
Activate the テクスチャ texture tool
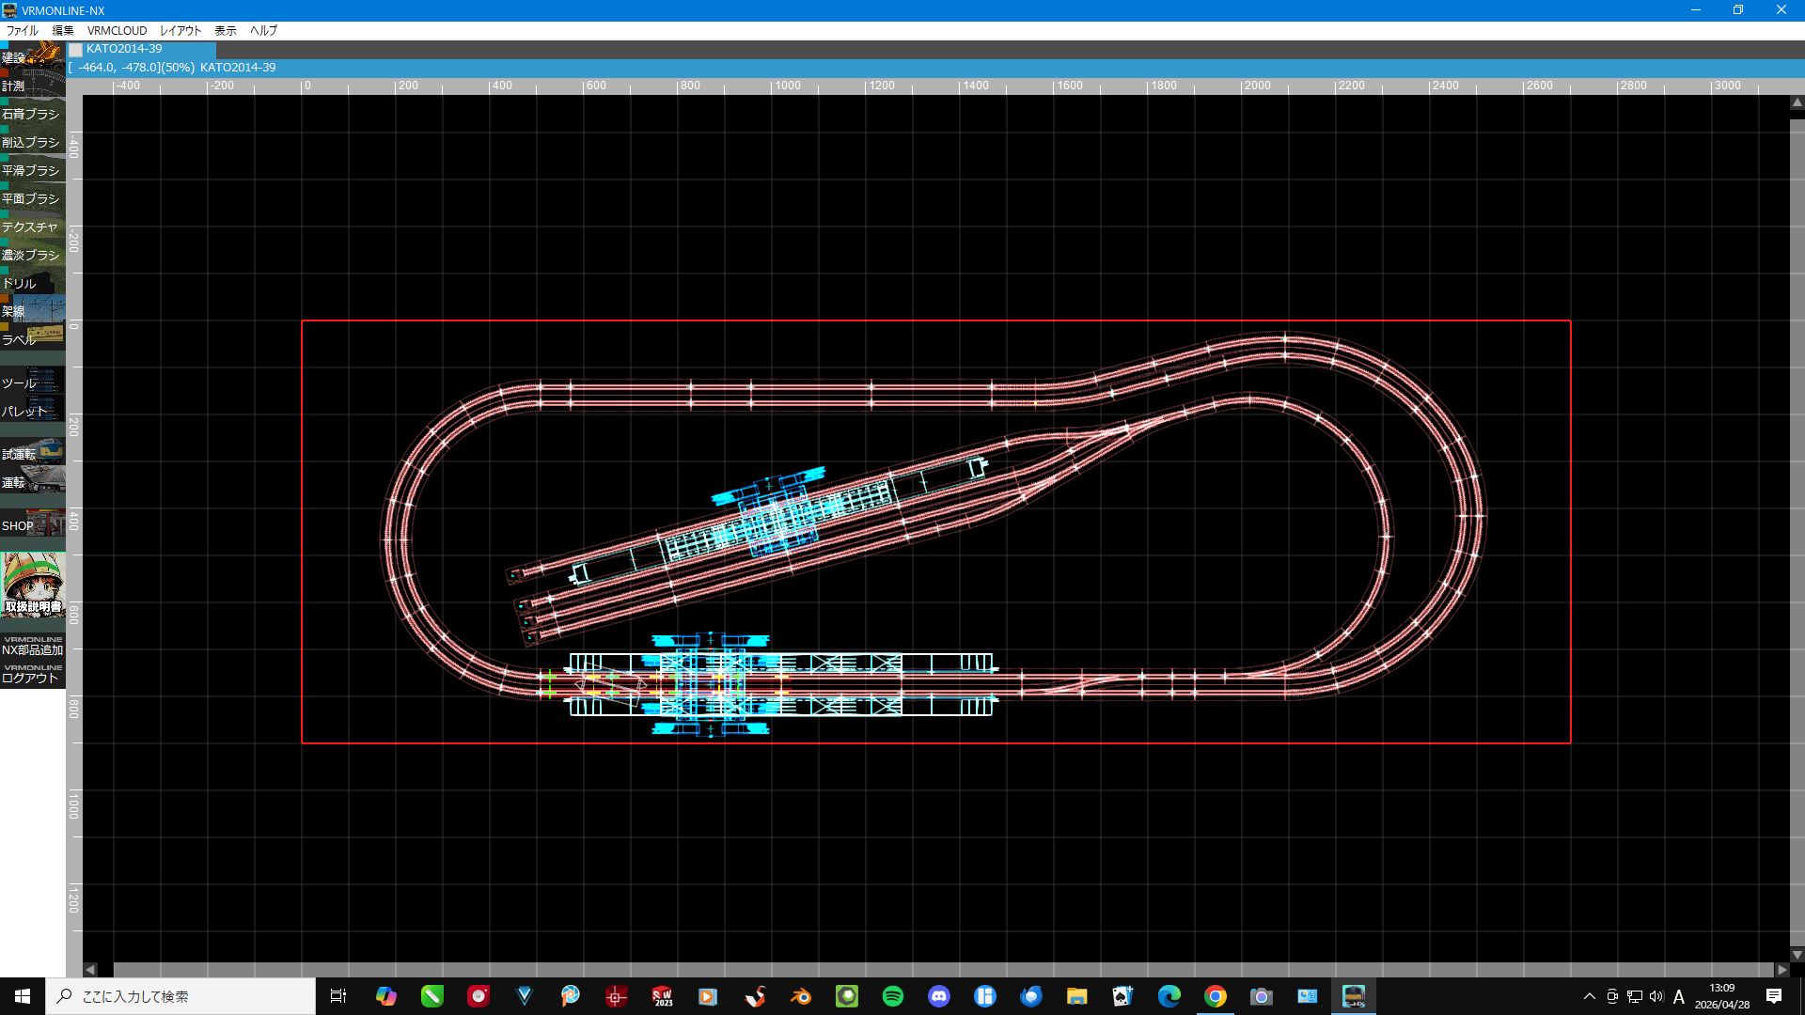pyautogui.click(x=33, y=226)
